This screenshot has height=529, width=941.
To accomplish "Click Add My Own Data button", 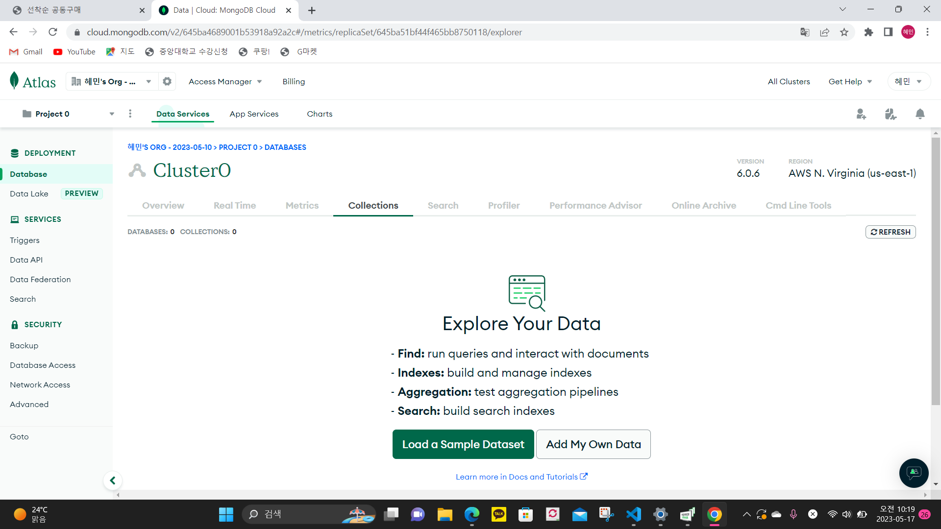I will 594,444.
